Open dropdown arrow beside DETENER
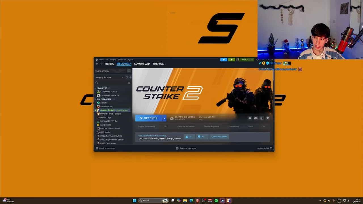 (164, 118)
